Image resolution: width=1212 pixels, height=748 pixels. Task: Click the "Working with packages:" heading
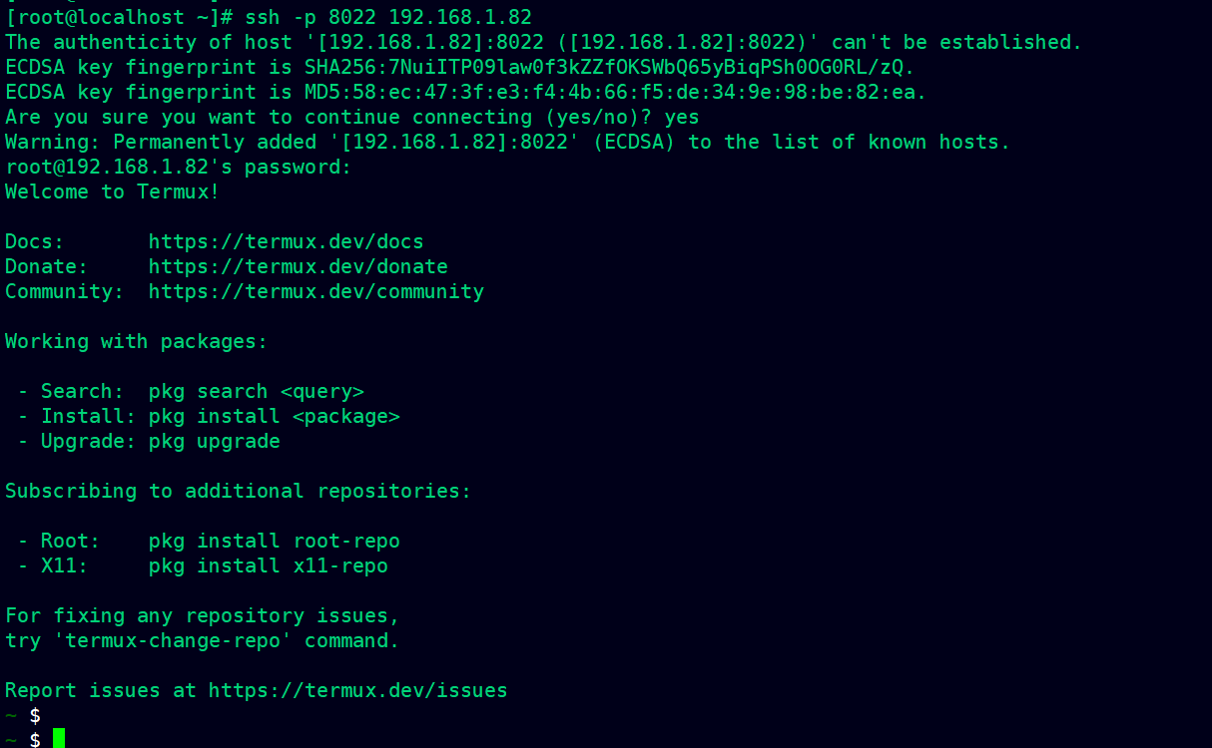(136, 341)
